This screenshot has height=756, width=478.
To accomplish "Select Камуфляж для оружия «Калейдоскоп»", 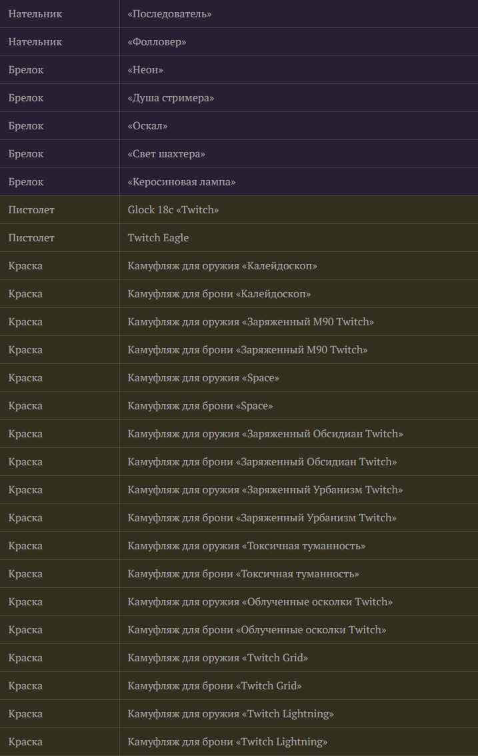I will [x=223, y=265].
